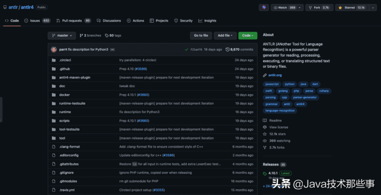Open the Projects tab
Viewport: 381px width, 195px height.
159,21
